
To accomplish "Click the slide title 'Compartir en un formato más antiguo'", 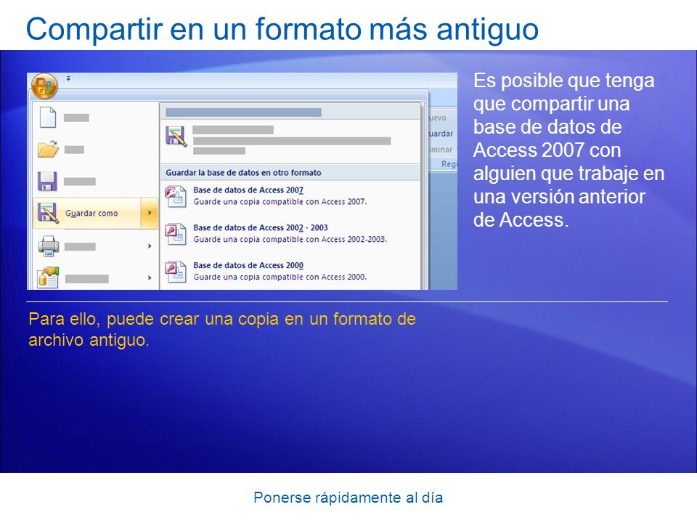I will (282, 29).
